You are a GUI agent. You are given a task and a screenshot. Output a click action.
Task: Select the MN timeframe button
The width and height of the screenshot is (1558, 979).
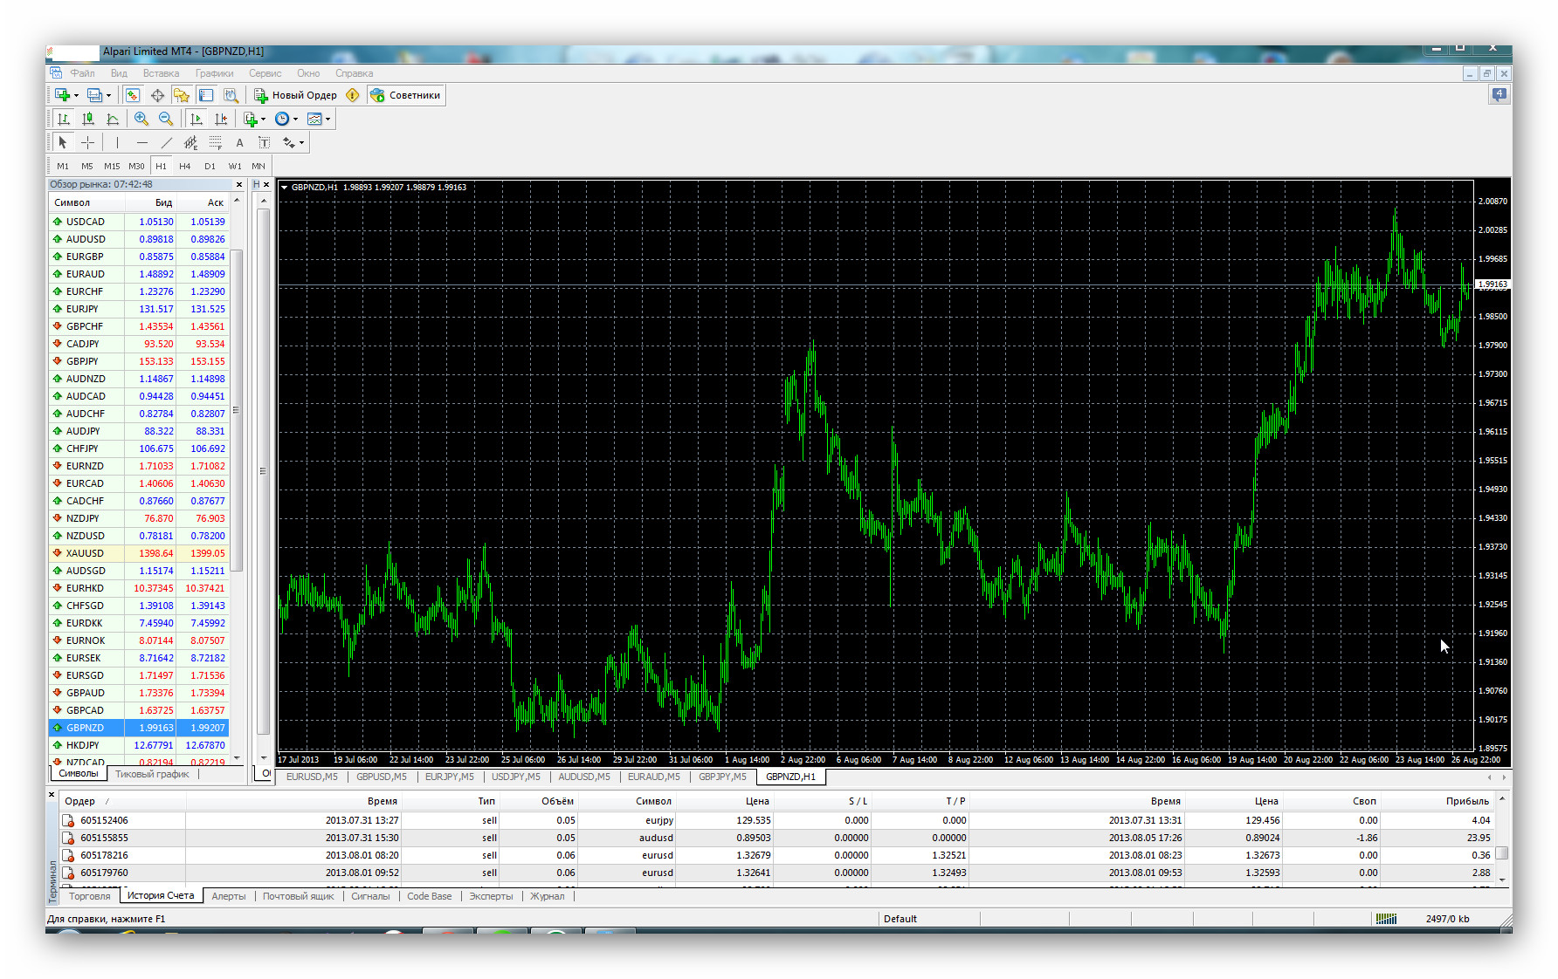pyautogui.click(x=259, y=166)
